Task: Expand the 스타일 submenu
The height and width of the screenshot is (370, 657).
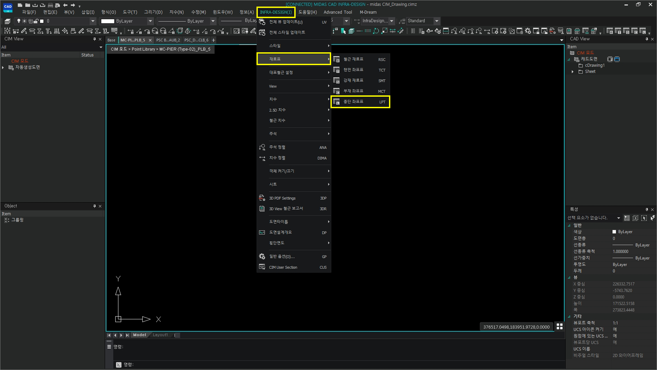Action: point(294,46)
